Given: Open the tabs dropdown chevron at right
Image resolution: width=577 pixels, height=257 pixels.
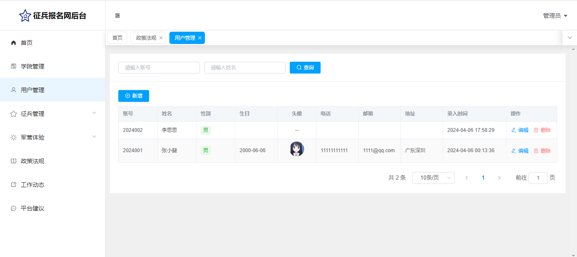Looking at the screenshot, I should (569, 38).
